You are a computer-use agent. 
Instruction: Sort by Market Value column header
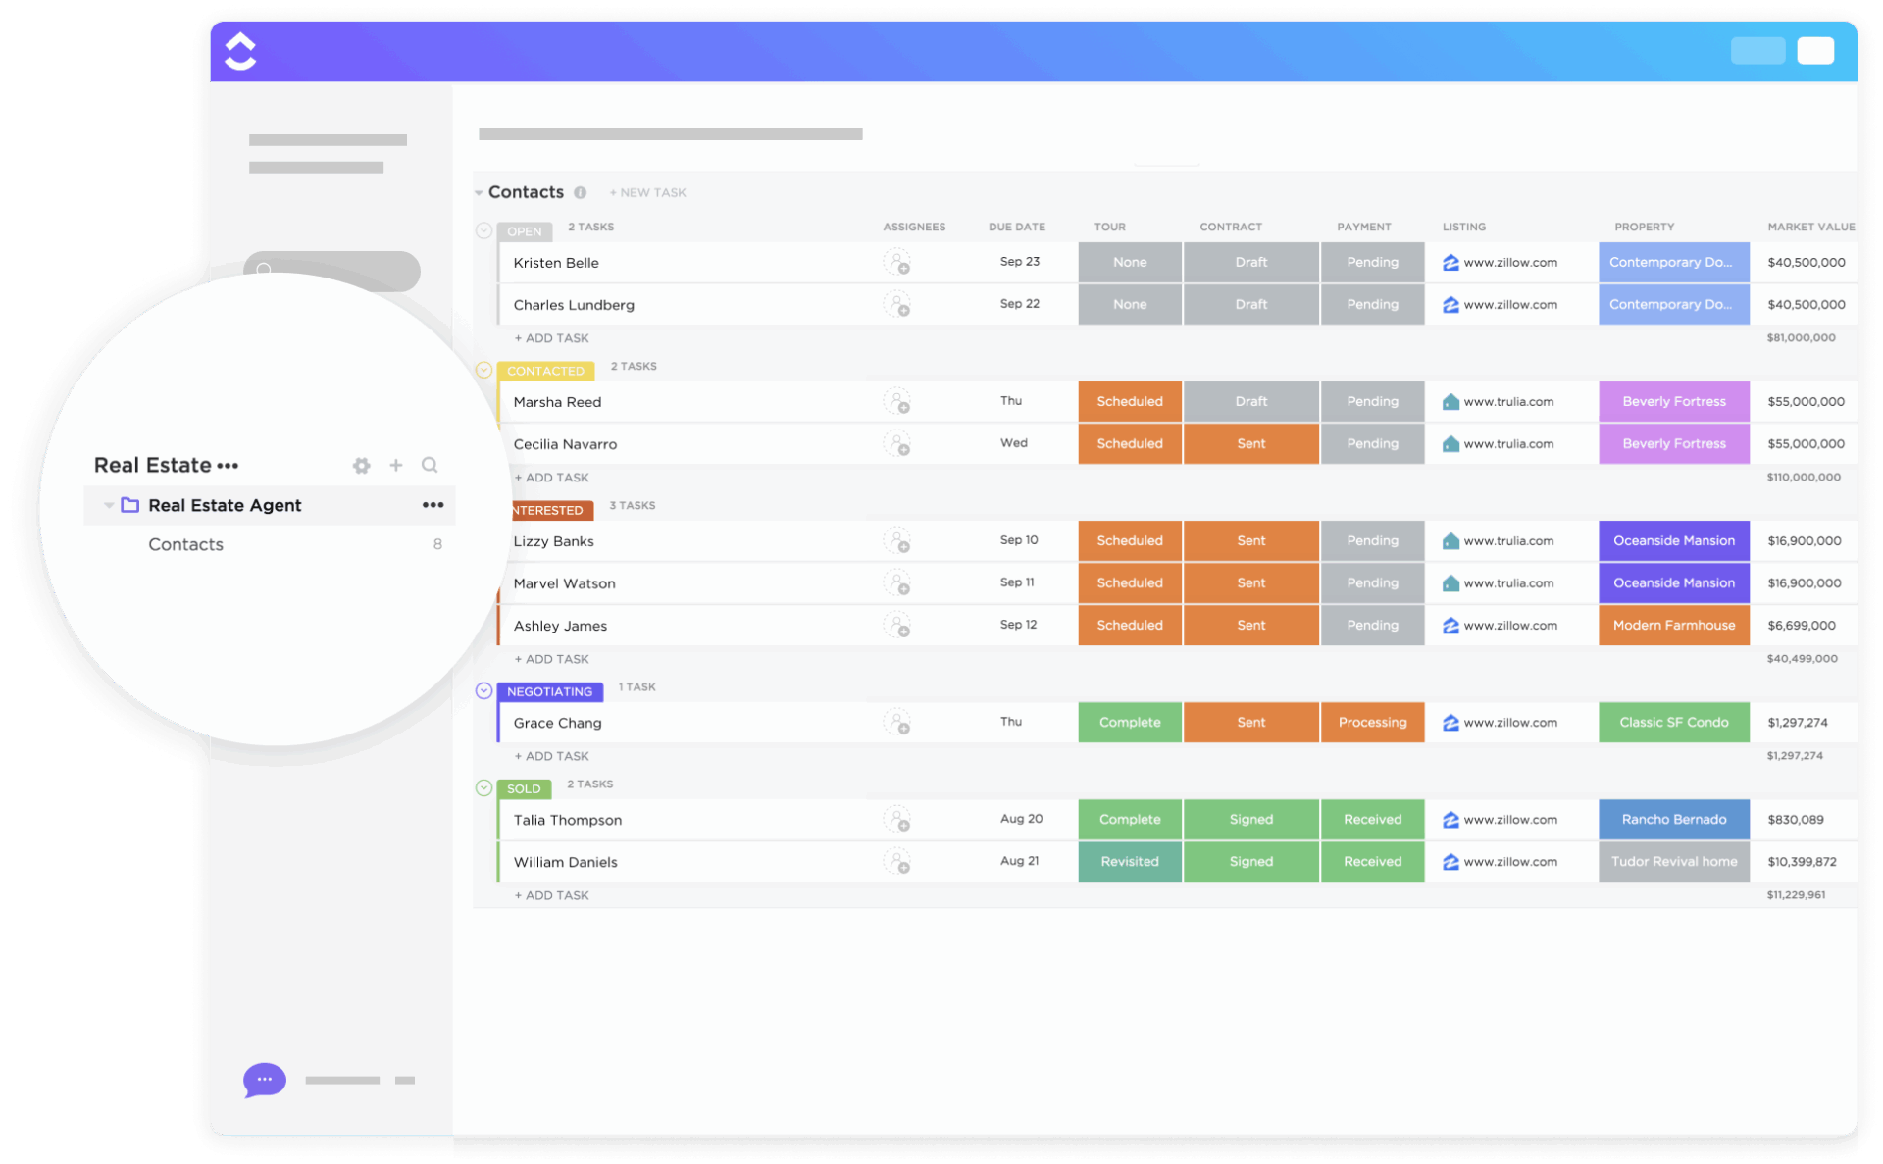(1810, 227)
